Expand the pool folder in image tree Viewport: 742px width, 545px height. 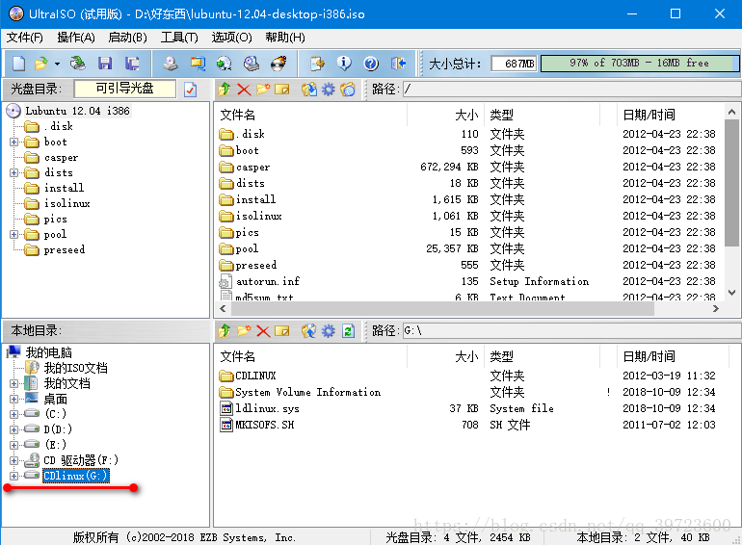tap(13, 234)
